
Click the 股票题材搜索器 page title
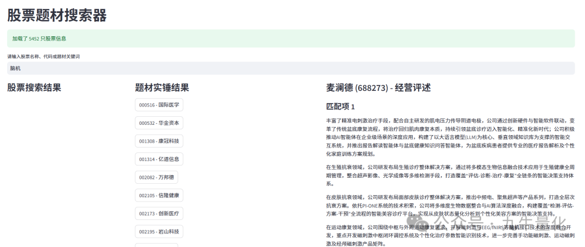pos(57,15)
